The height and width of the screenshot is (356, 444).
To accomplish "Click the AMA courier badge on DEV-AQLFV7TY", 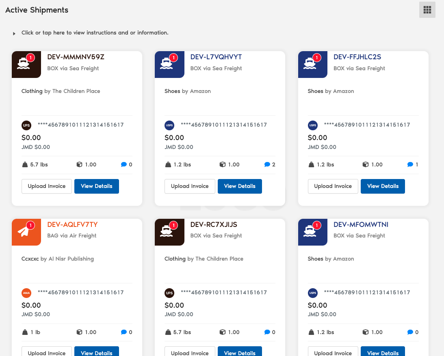I will [x=26, y=293].
